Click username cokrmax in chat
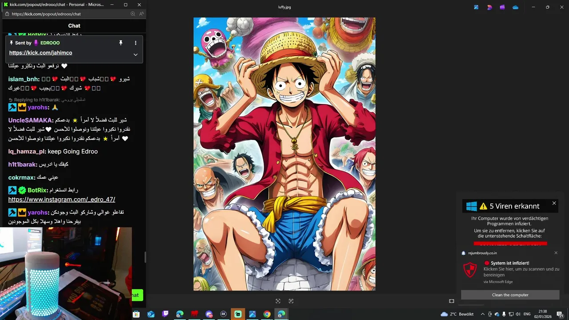 tap(20, 178)
